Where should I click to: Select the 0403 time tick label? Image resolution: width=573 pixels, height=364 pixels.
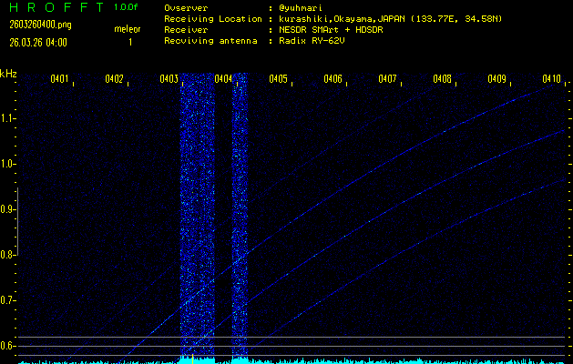tap(169, 79)
